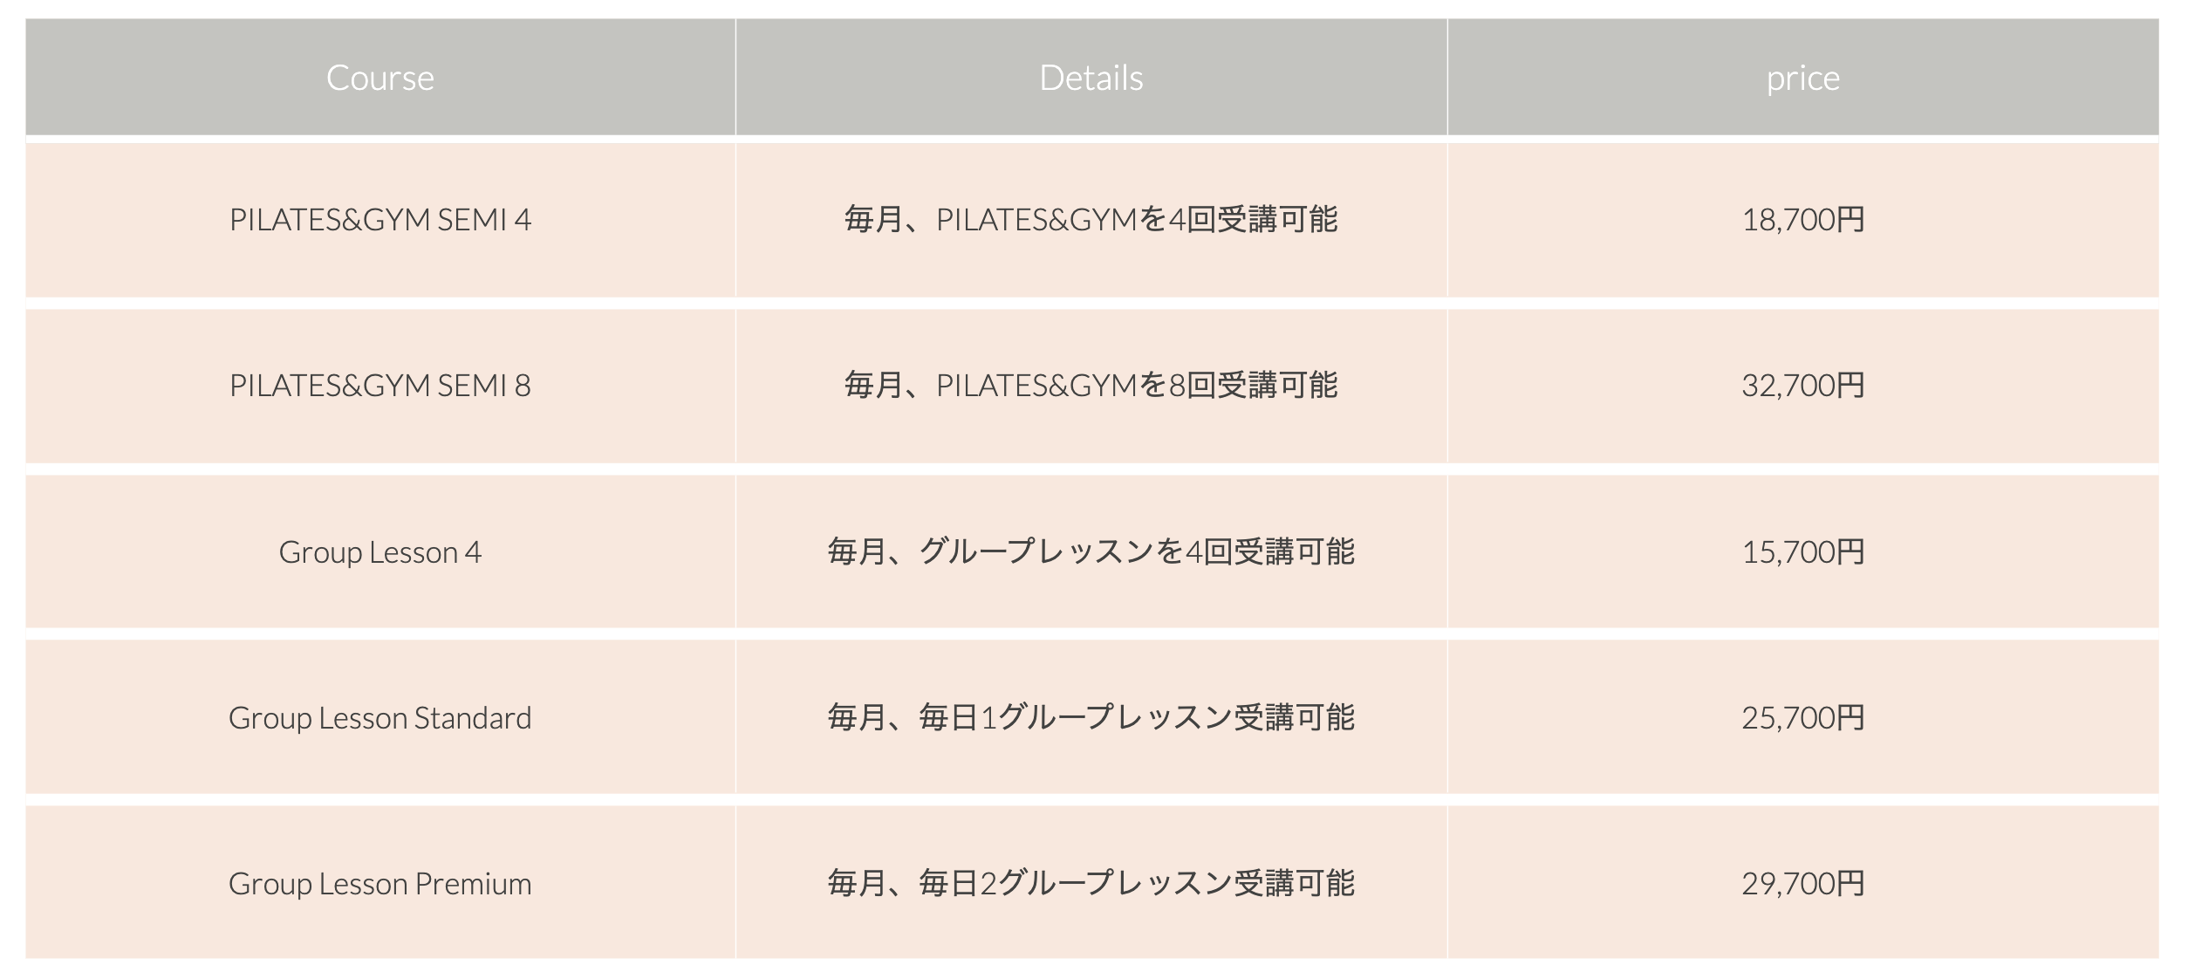Select the Group Lesson Standard course cell

point(380,717)
